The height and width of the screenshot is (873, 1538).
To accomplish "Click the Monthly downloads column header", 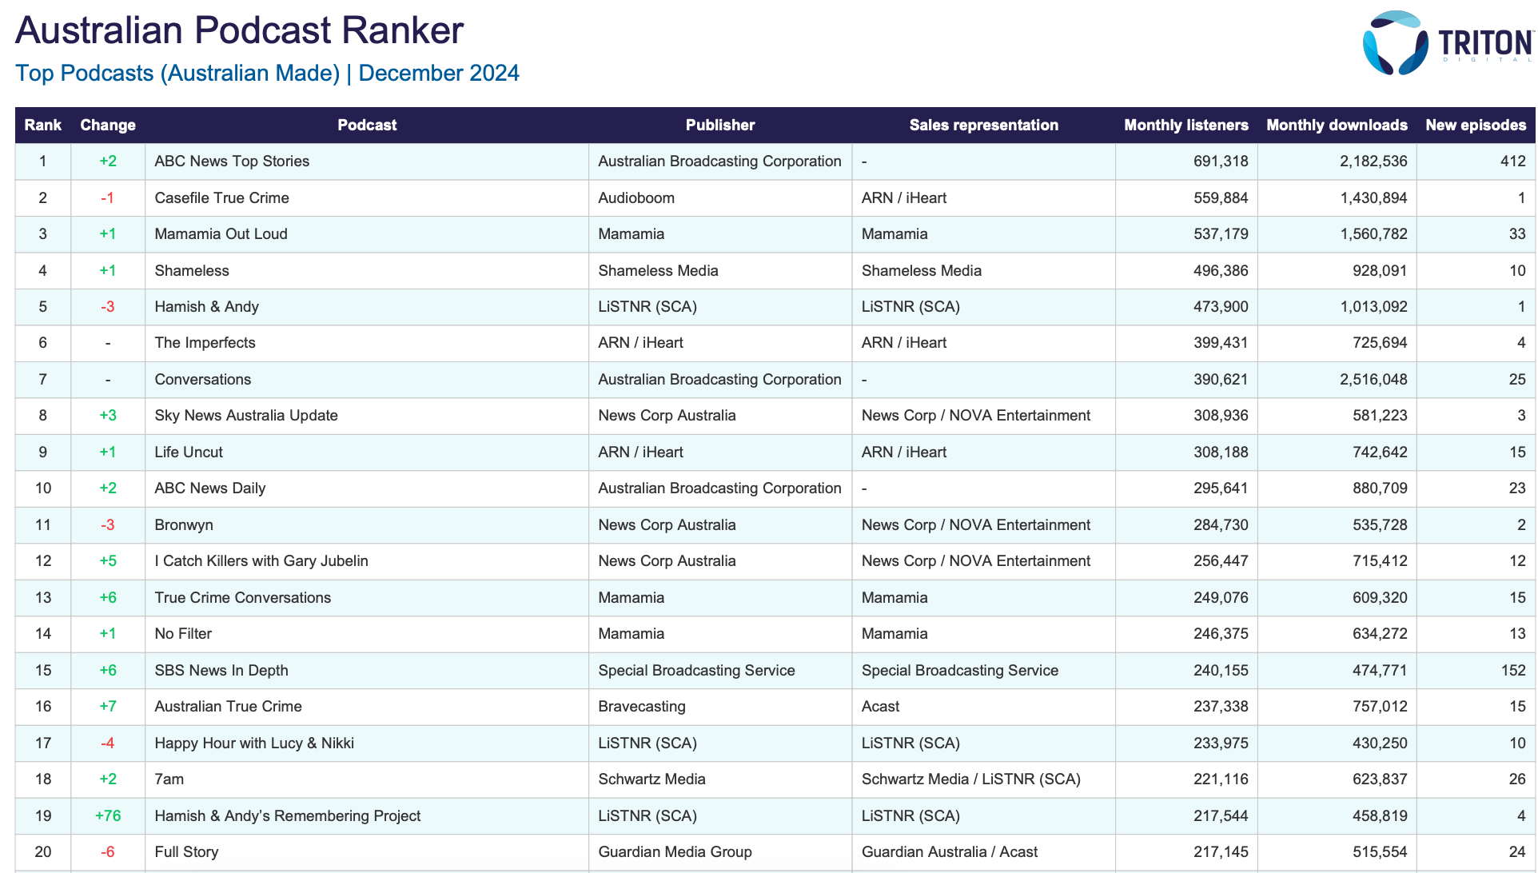I will [x=1337, y=125].
